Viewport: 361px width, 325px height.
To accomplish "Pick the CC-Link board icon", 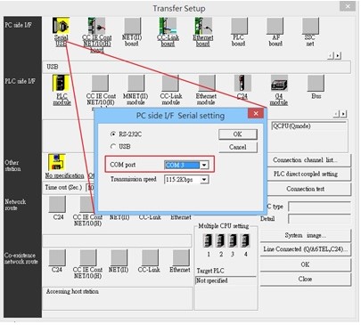I will pos(168,26).
